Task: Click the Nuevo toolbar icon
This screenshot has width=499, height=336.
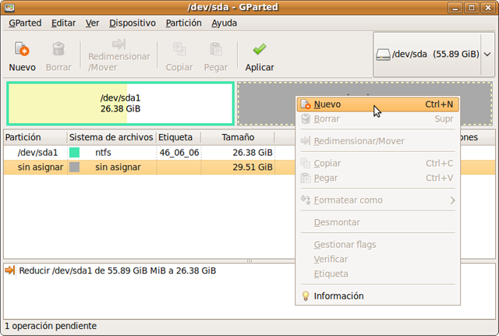Action: tap(22, 50)
